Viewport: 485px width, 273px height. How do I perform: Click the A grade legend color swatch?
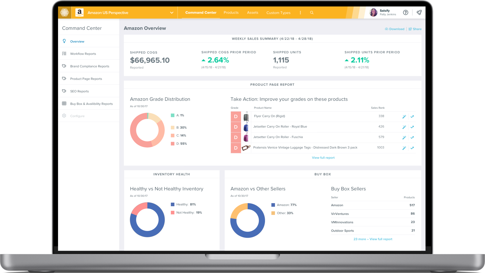click(x=173, y=115)
